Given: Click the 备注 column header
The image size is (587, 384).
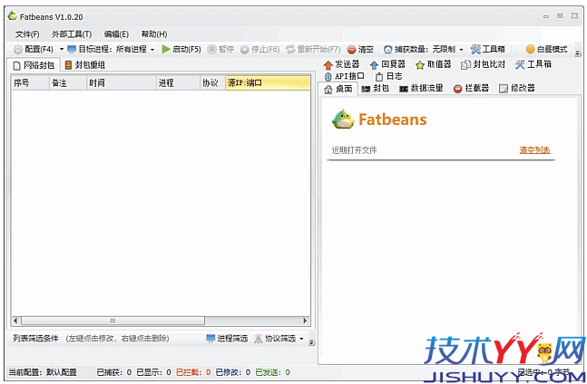Looking at the screenshot, I should point(68,83).
